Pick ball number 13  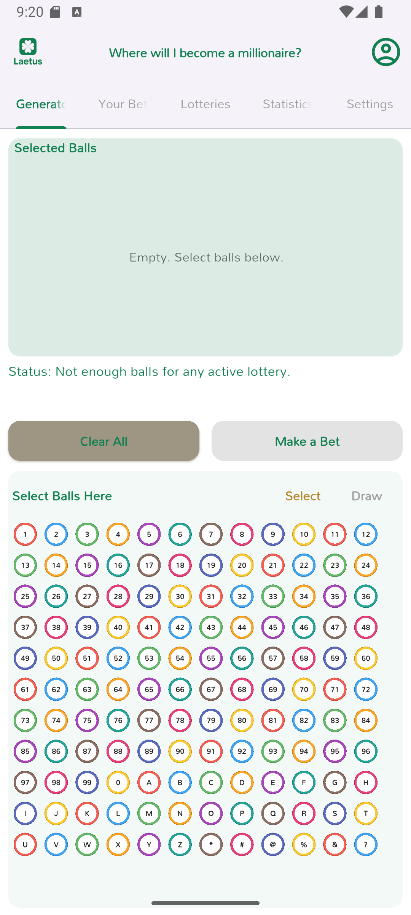[x=25, y=565]
